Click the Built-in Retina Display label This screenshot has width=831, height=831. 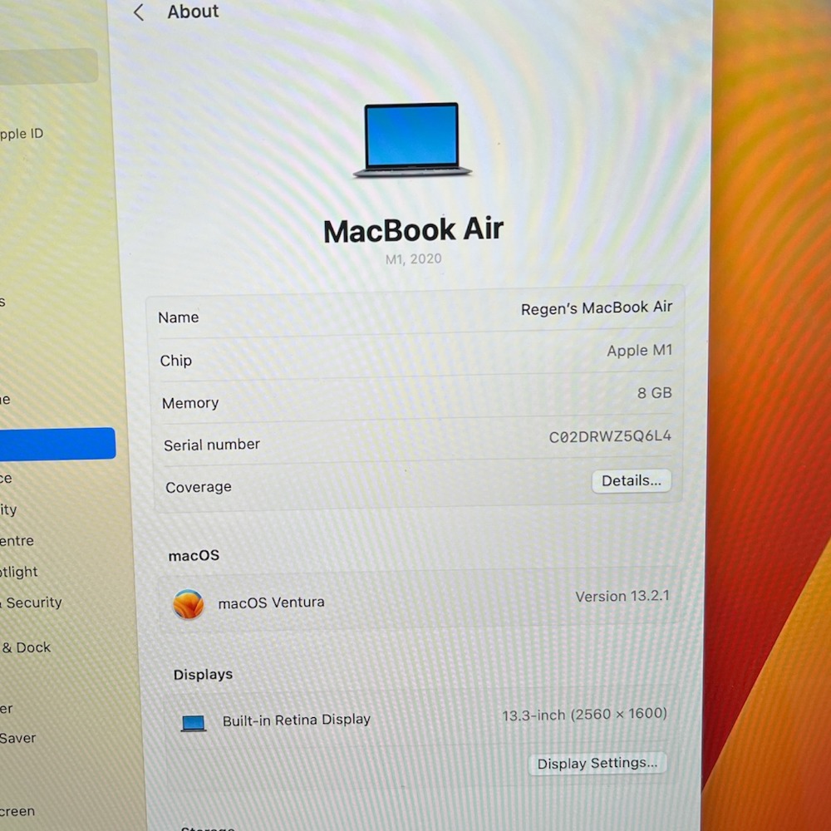click(297, 720)
